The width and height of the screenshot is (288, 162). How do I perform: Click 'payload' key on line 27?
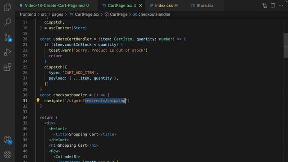(x=56, y=78)
